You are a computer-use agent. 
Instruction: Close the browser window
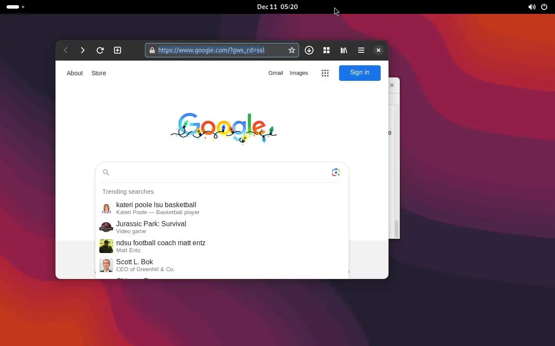pos(379,50)
